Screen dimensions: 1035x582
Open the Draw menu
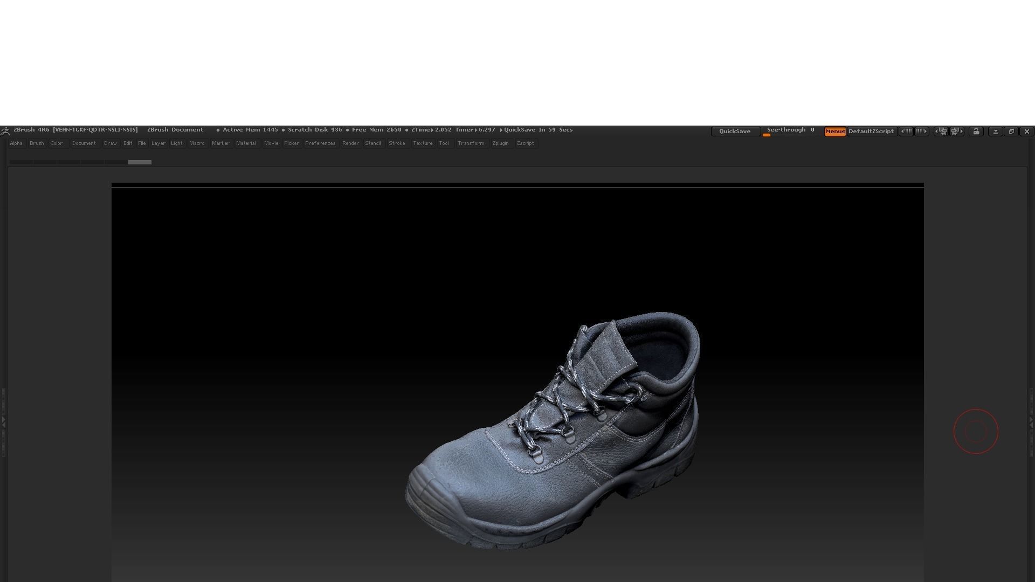click(x=111, y=143)
